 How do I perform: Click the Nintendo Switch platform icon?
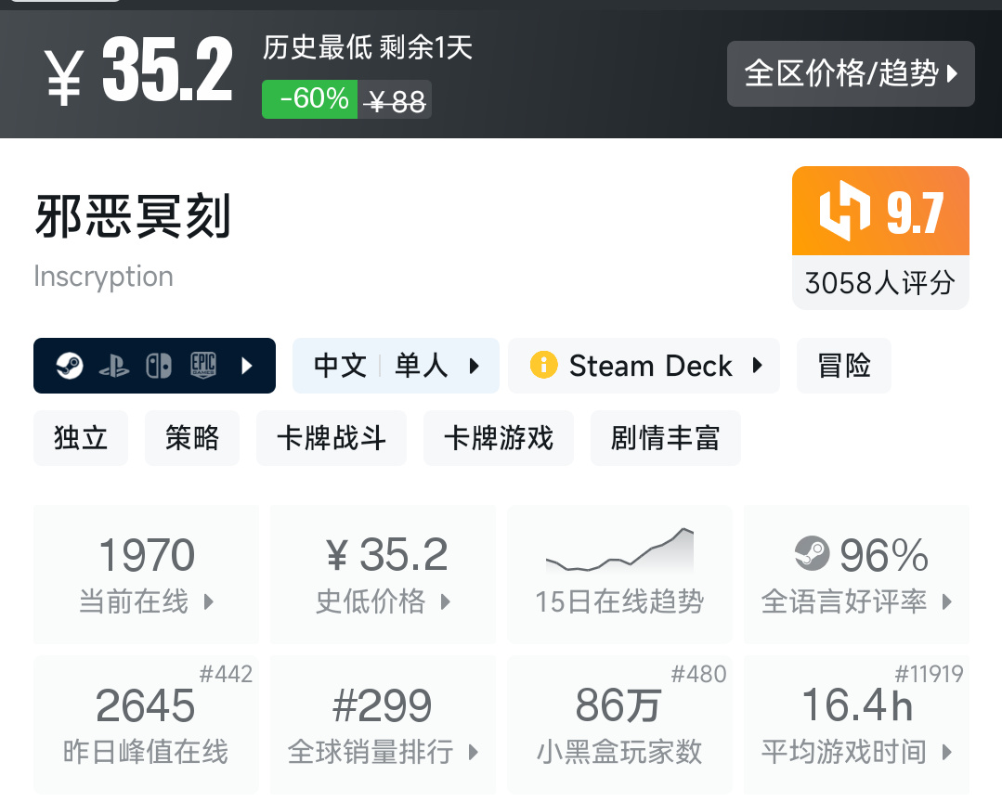click(158, 366)
